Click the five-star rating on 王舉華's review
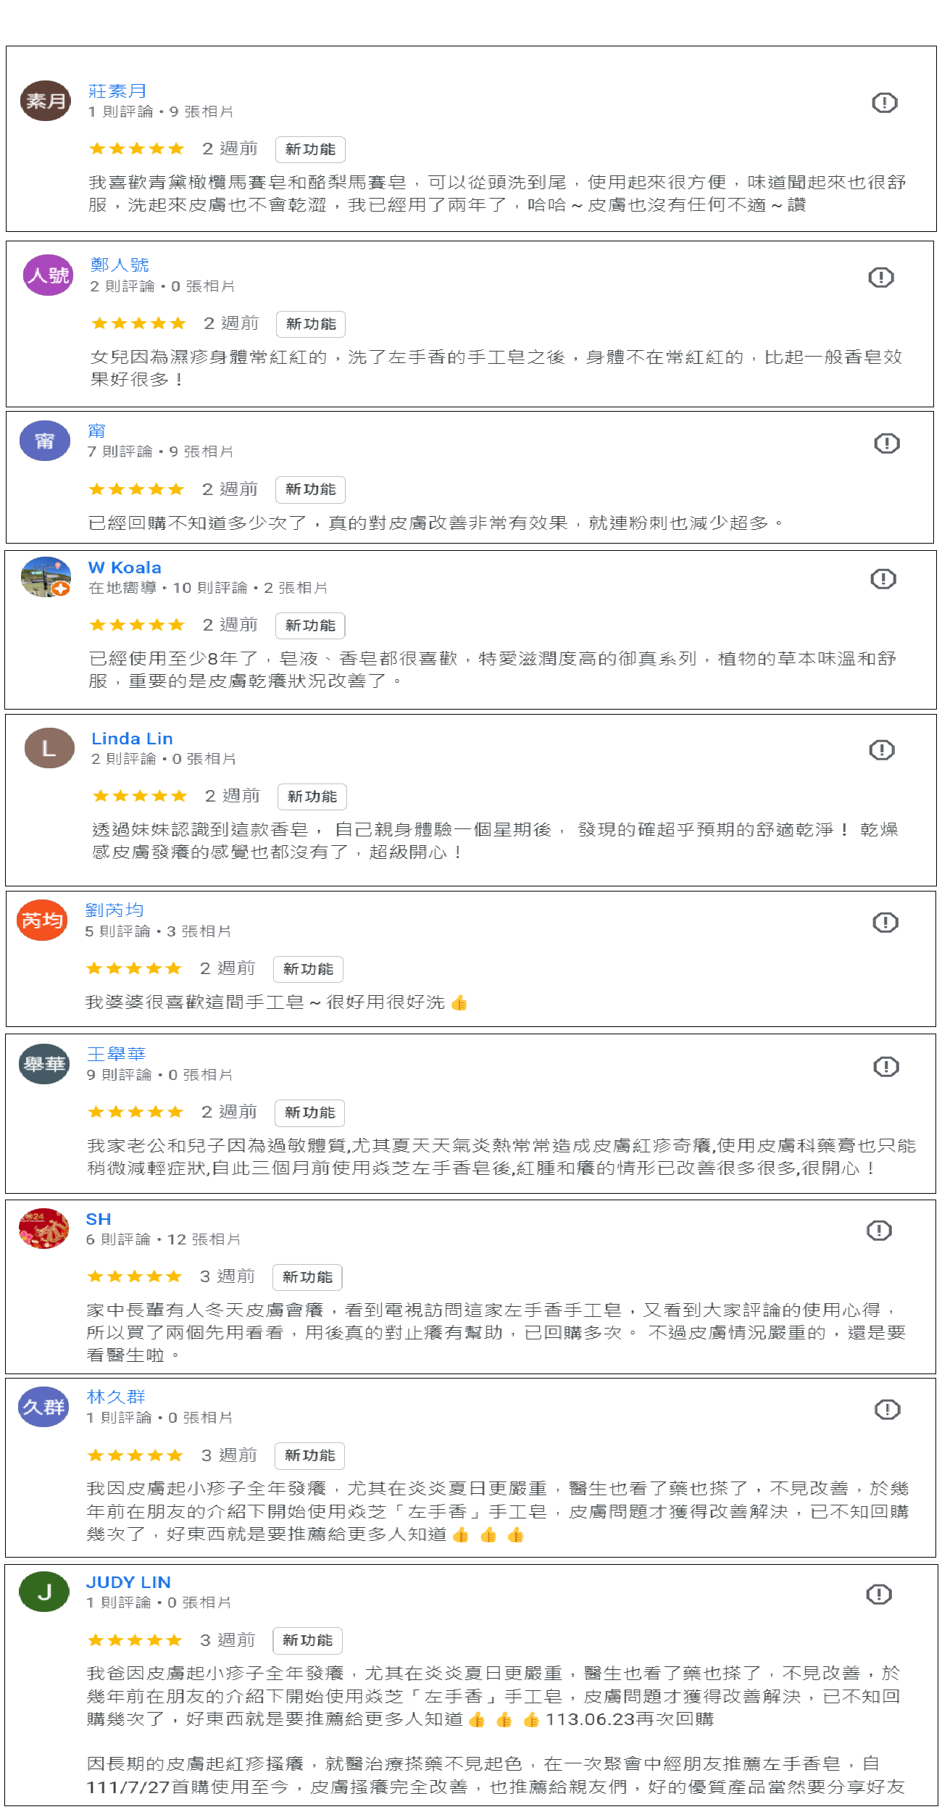The height and width of the screenshot is (1812, 942). pos(136,1112)
